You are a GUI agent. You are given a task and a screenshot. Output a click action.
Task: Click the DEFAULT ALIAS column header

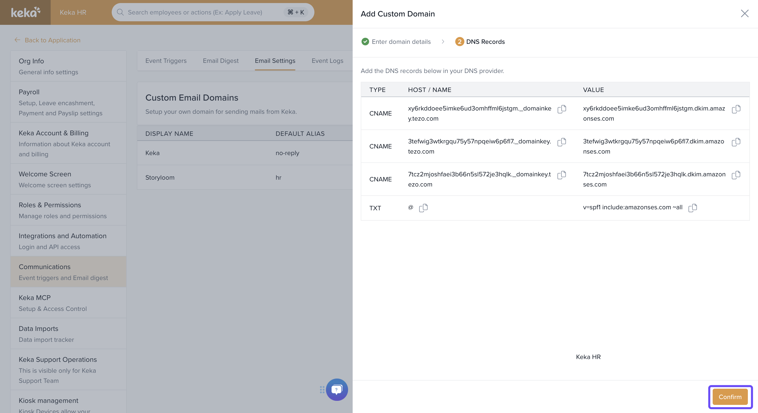300,134
